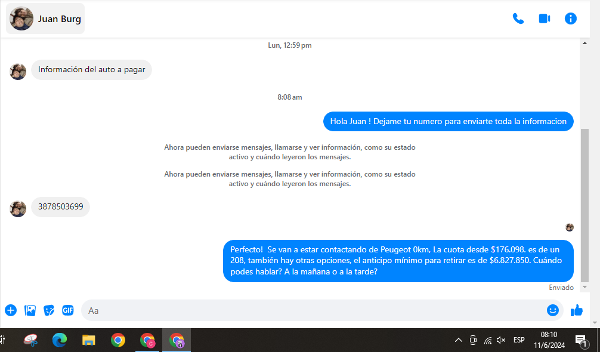This screenshot has width=600, height=352.
Task: Click the plus icon for more actions
Action: [x=11, y=310]
